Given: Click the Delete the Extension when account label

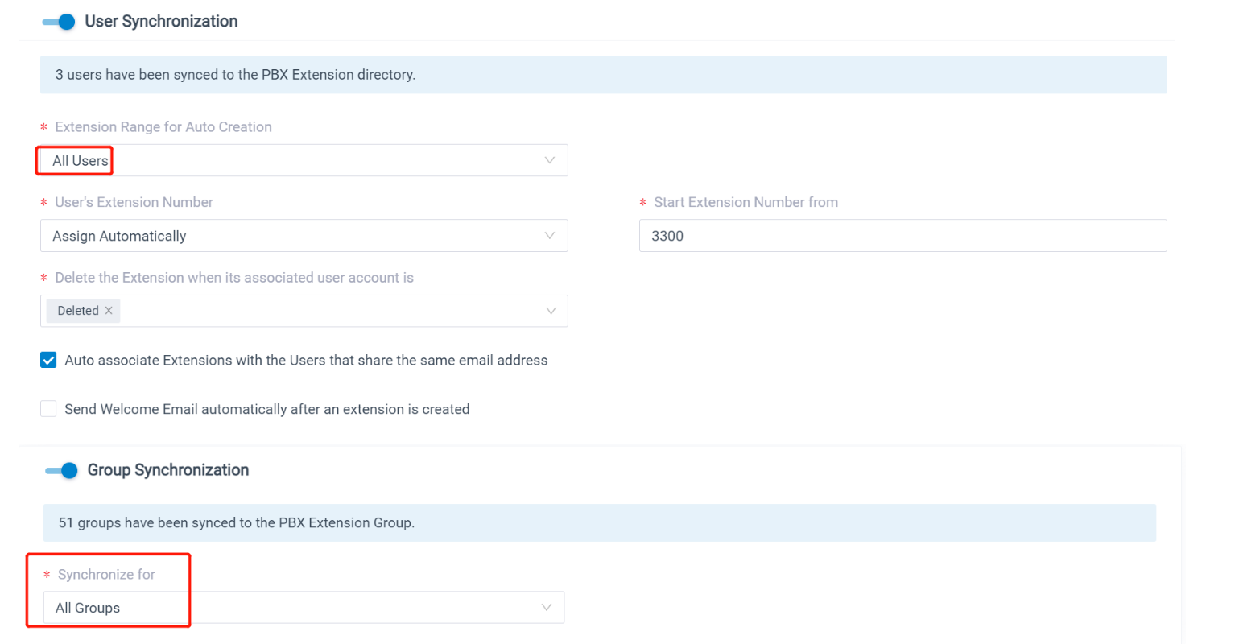Looking at the screenshot, I should tap(234, 278).
